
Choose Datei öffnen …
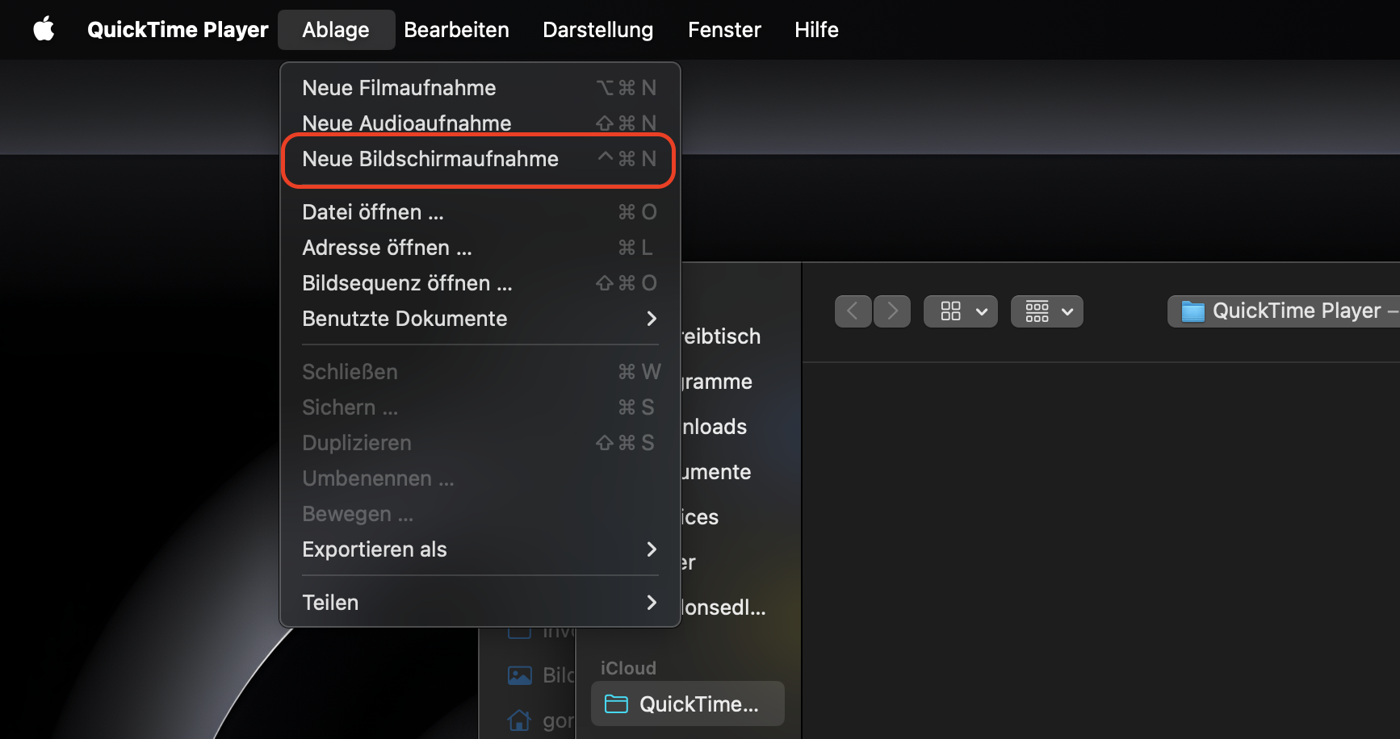click(x=480, y=212)
